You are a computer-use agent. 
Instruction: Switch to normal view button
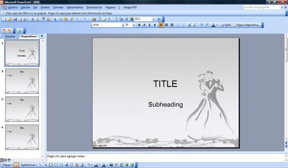coord(2,160)
